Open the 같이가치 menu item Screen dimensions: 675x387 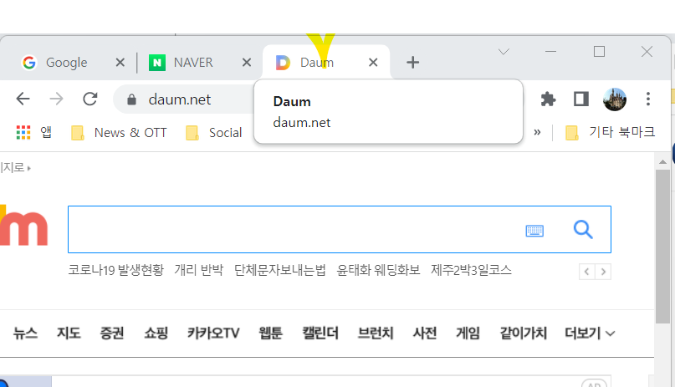click(x=523, y=334)
